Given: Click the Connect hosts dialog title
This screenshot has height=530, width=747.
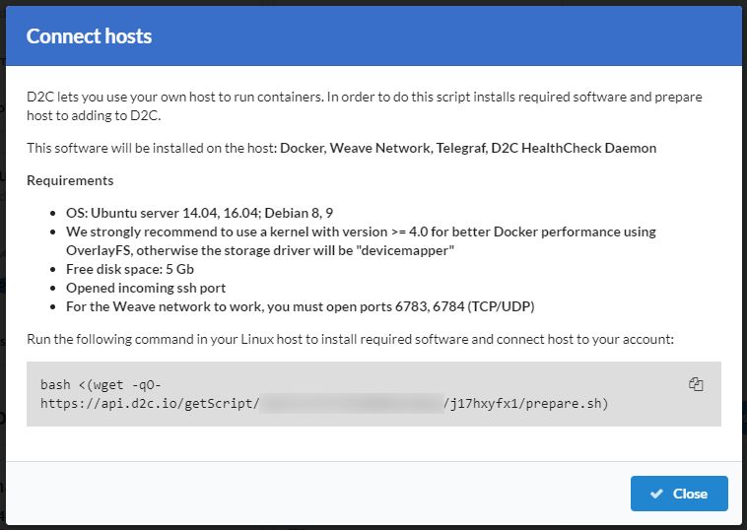Looking at the screenshot, I should (x=89, y=37).
